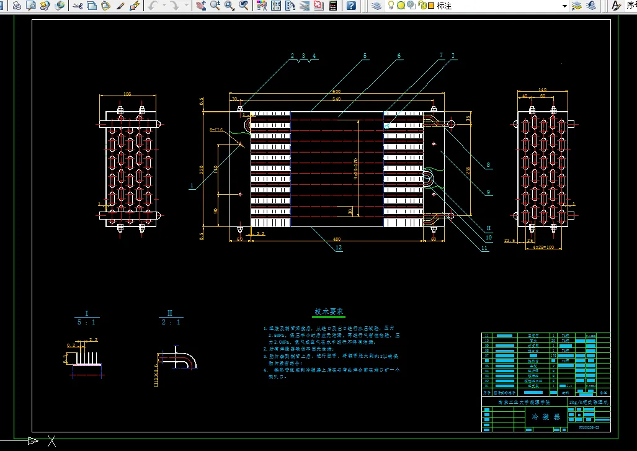Click the Plot (print) icon
This screenshot has height=451, width=637.
(17, 6)
